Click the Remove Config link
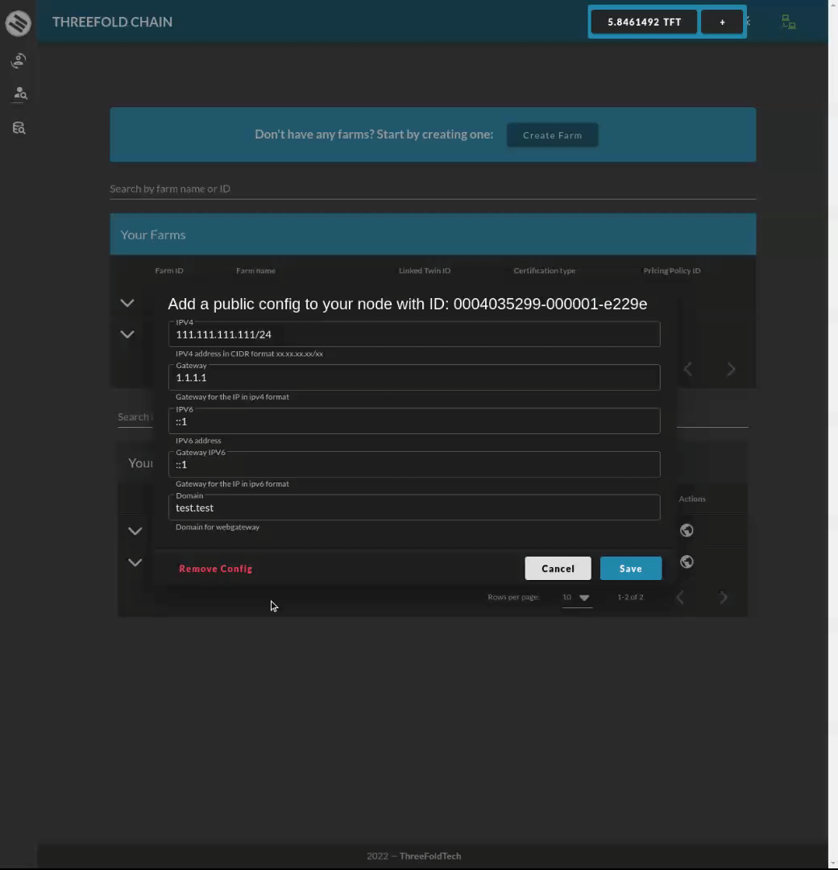The width and height of the screenshot is (838, 870). pyautogui.click(x=215, y=568)
